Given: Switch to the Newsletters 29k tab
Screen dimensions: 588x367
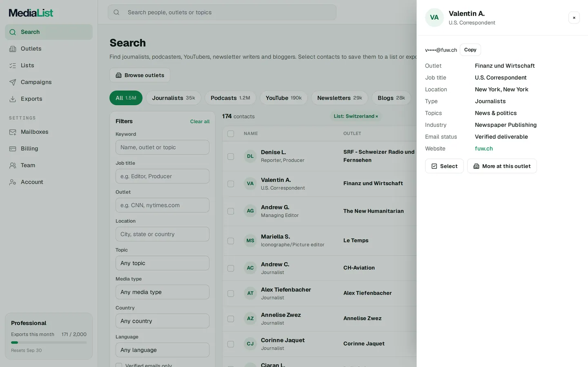Looking at the screenshot, I should (x=340, y=98).
